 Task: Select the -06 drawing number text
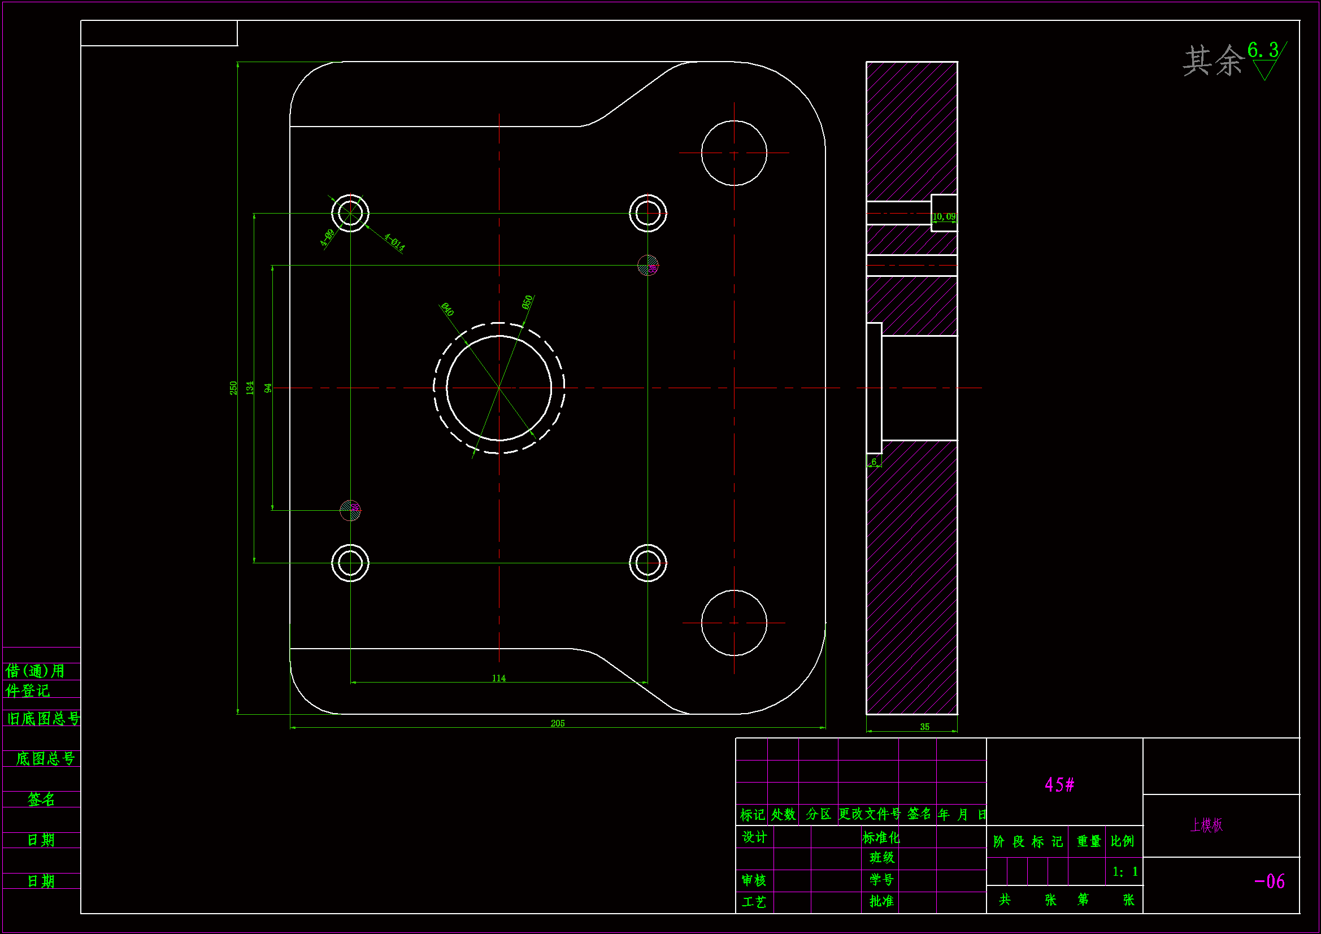(x=1269, y=881)
